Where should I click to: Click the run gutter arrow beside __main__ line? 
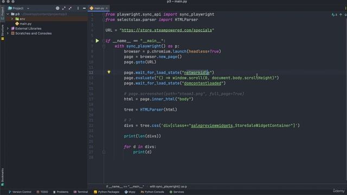click(x=98, y=41)
